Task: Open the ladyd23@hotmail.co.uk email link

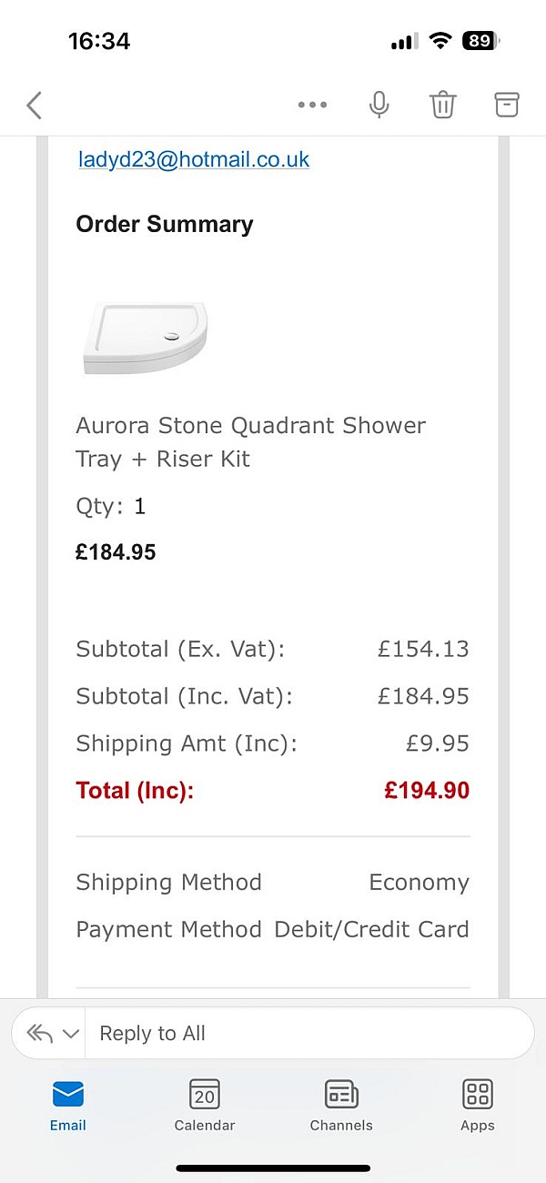Action: click(x=193, y=159)
